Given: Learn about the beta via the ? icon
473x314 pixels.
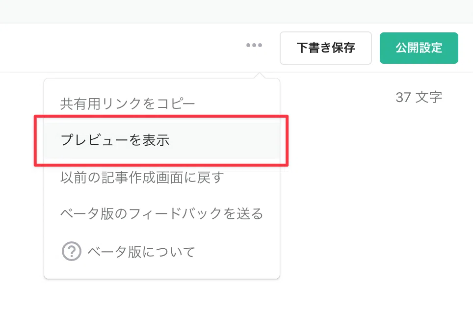Looking at the screenshot, I should [72, 251].
